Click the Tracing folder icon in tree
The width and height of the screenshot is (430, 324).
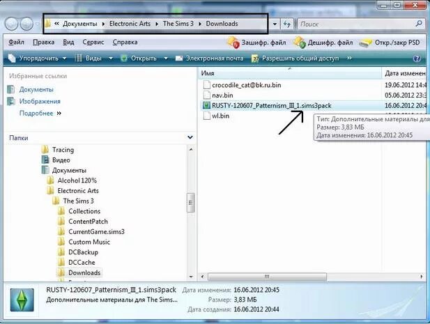coord(45,150)
